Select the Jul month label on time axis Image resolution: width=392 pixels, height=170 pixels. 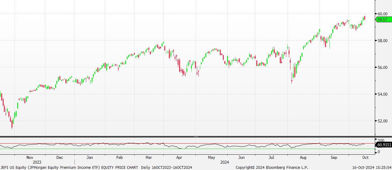click(271, 157)
